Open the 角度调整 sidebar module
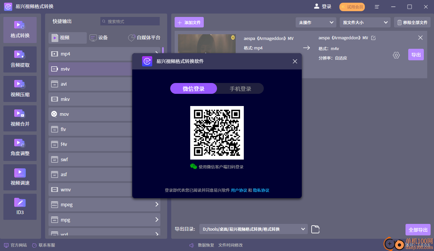The image size is (434, 251). point(20,148)
